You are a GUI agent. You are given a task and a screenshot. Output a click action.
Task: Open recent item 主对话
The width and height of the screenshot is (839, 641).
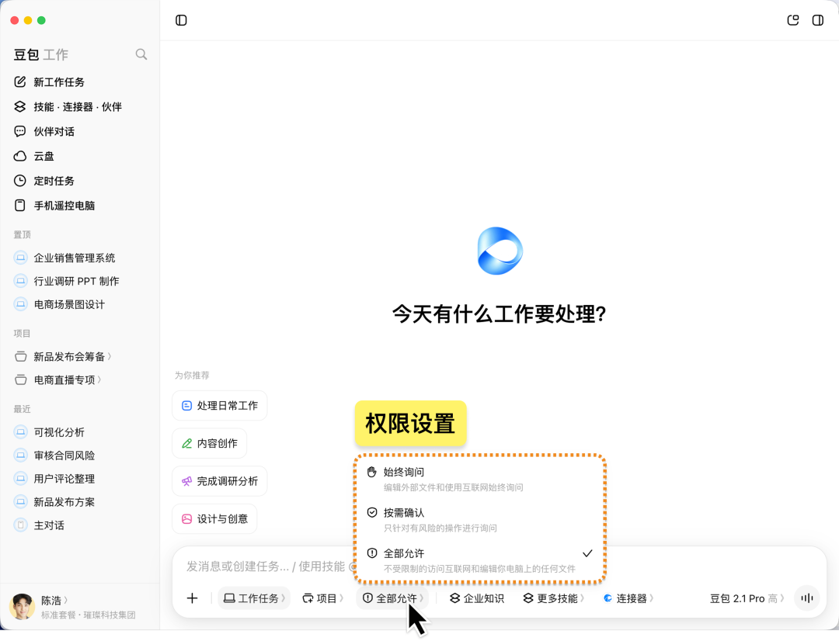(x=80, y=525)
